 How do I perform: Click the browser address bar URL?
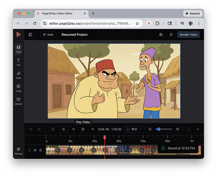tap(90, 23)
